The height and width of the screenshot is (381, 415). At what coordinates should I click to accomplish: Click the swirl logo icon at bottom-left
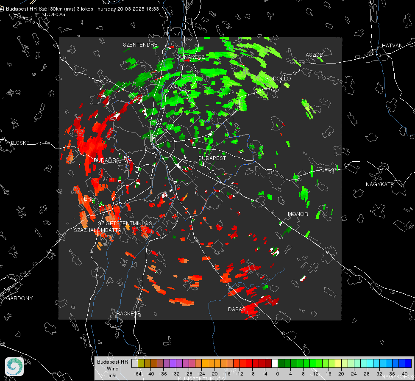coord(14,367)
